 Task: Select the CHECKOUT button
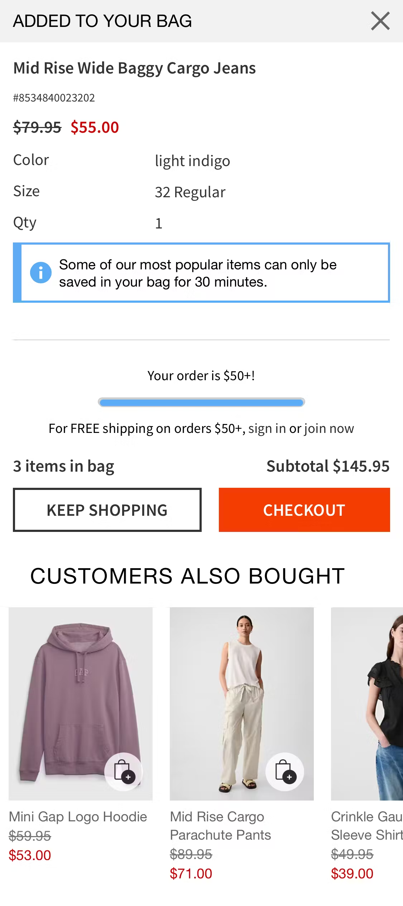point(304,510)
